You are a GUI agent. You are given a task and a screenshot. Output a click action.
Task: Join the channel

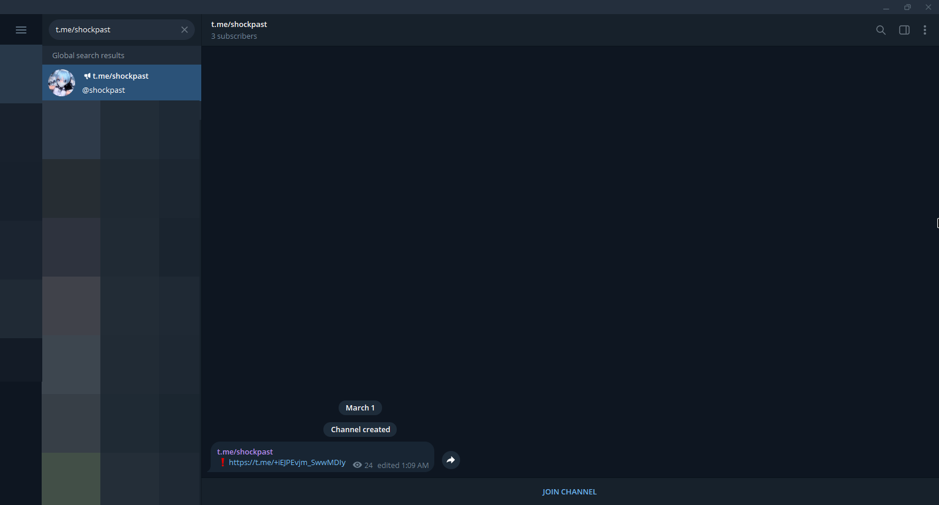pos(569,492)
